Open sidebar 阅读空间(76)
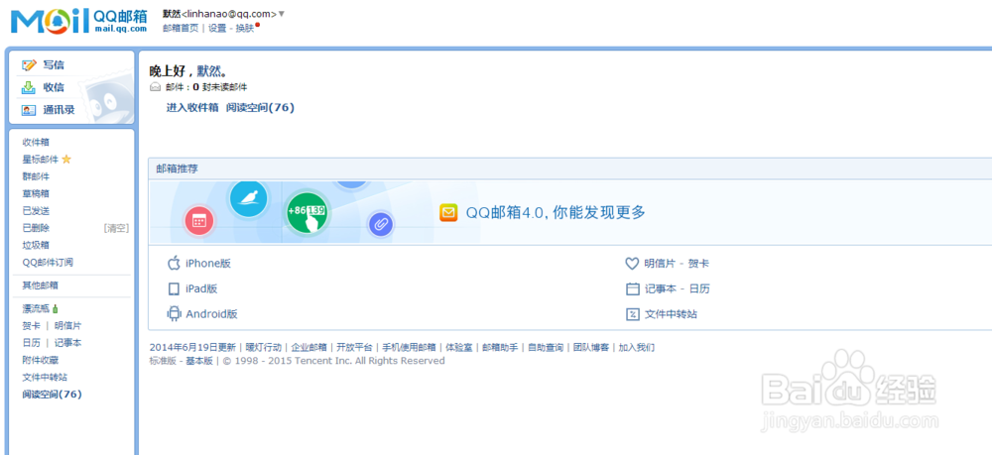 tap(53, 394)
